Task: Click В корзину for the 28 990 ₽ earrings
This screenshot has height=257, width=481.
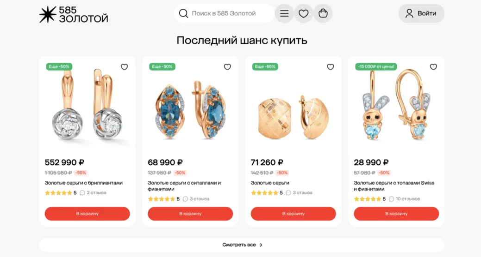Action: click(396, 214)
